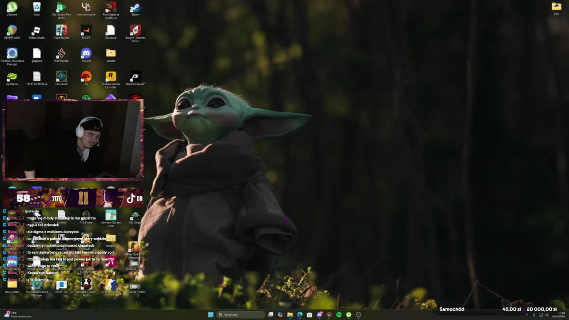The image size is (569, 320).
Task: Select the sample folder
Action: [x=111, y=55]
